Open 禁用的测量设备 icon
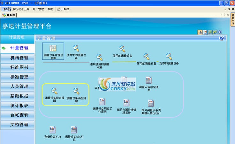The width and height of the screenshot is (235, 144). (146, 57)
